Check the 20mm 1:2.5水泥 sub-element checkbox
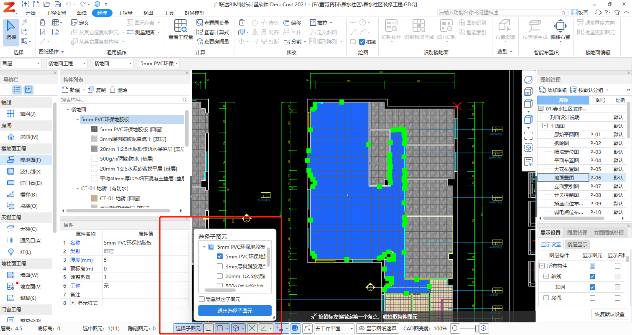This screenshot has width=632, height=335. pos(220,276)
